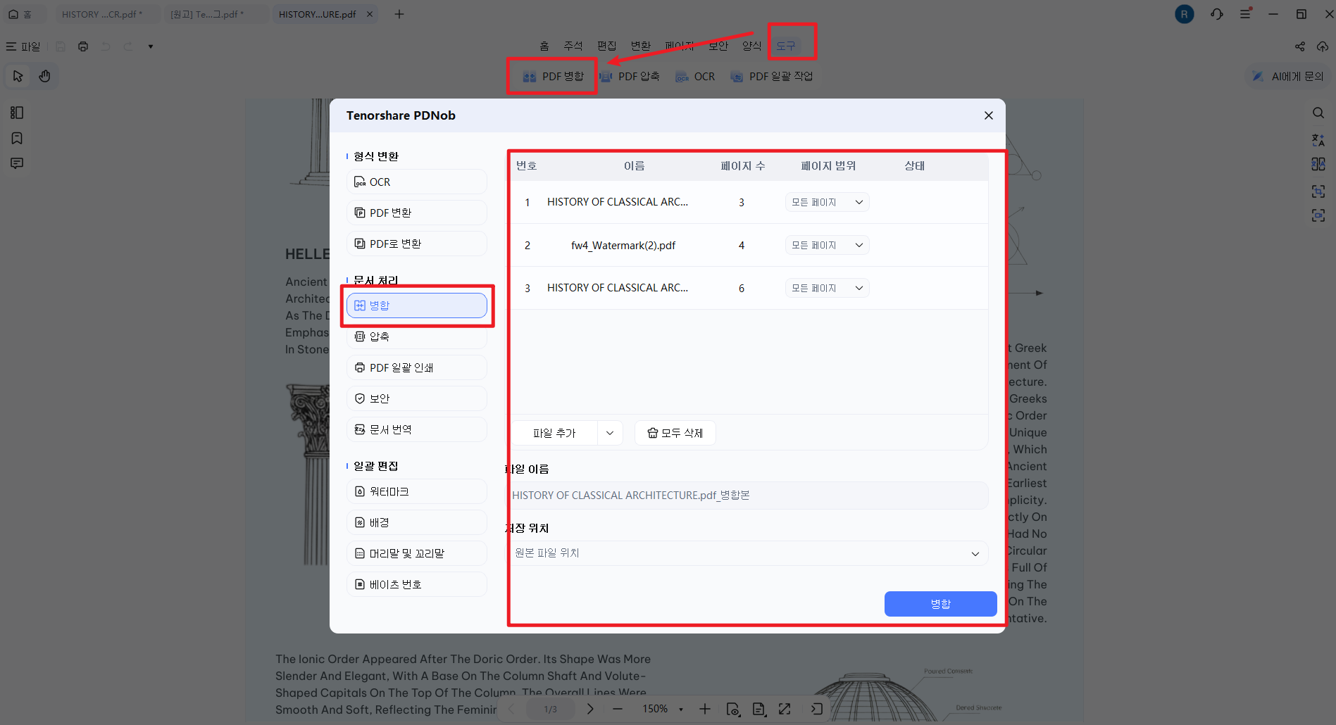This screenshot has height=725, width=1336.
Task: Open page range dropdown for fw4_Watermark(2).pdf
Action: pos(828,245)
